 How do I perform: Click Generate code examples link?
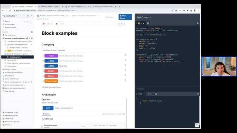tap(113, 114)
